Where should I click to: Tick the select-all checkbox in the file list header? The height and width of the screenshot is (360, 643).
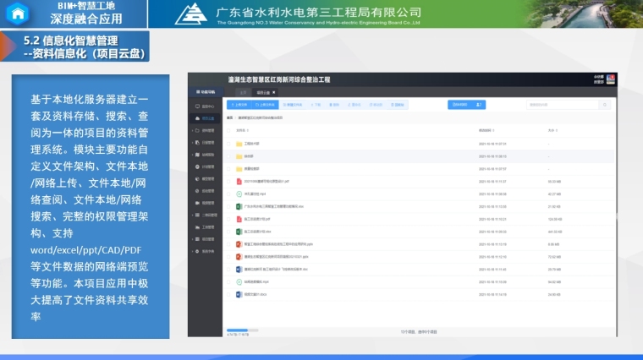tap(228, 130)
